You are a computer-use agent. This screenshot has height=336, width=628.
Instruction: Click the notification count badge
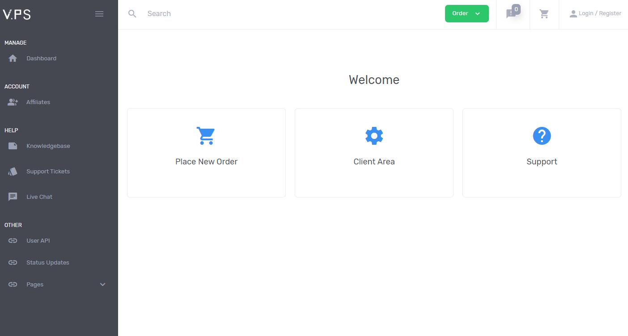click(x=516, y=9)
